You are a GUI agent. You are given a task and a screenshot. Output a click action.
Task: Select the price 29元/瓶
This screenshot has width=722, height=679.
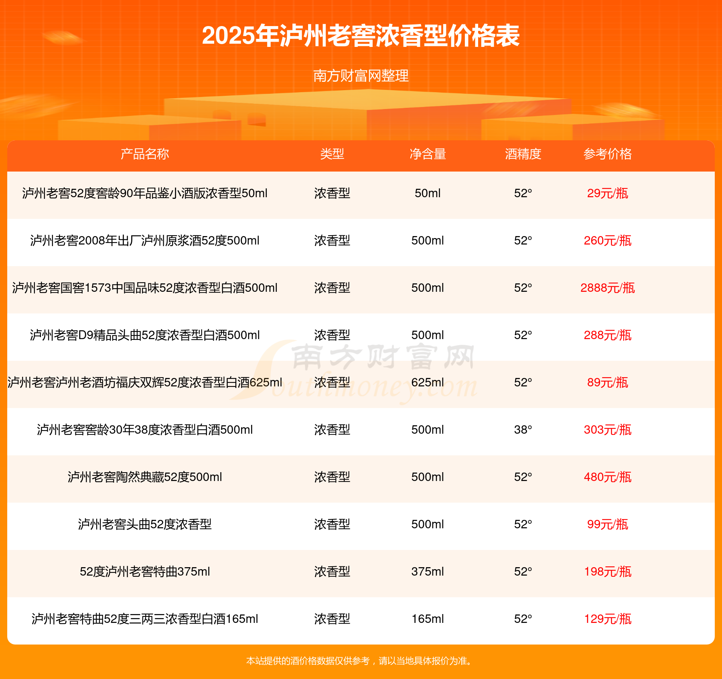point(608,193)
